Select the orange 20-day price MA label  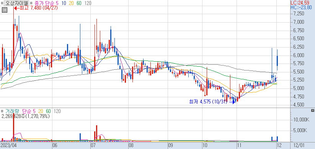(x=71, y=3)
